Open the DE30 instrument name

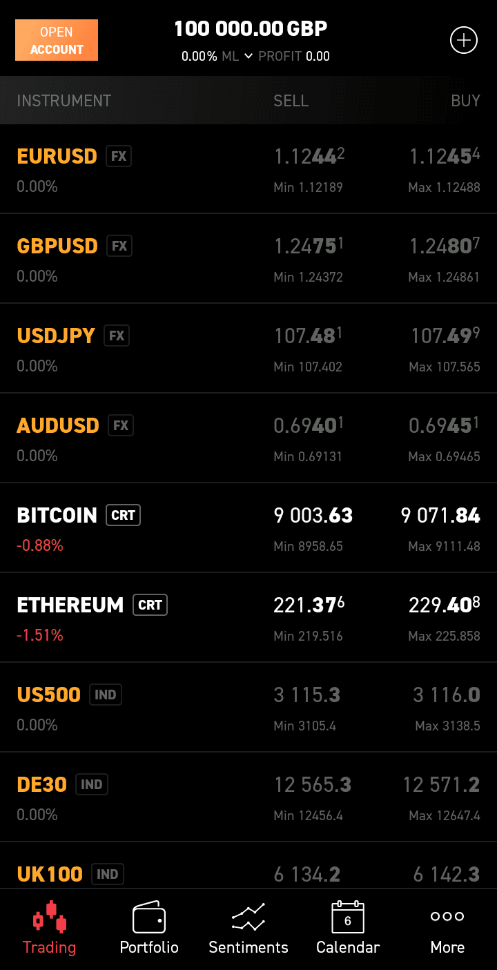41,784
